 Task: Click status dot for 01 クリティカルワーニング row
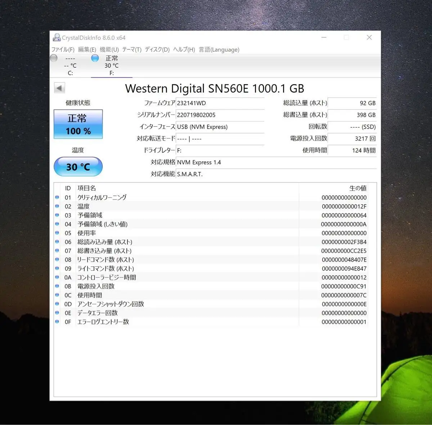click(57, 197)
